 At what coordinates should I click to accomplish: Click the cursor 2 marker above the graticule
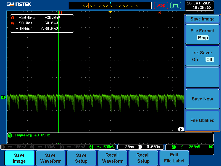tap(160, 13)
